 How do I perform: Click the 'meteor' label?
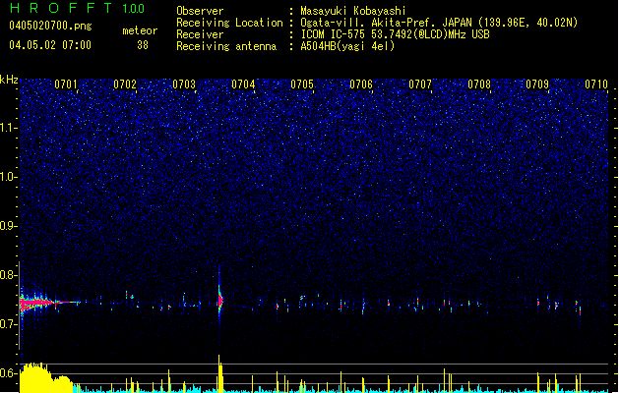tap(140, 30)
